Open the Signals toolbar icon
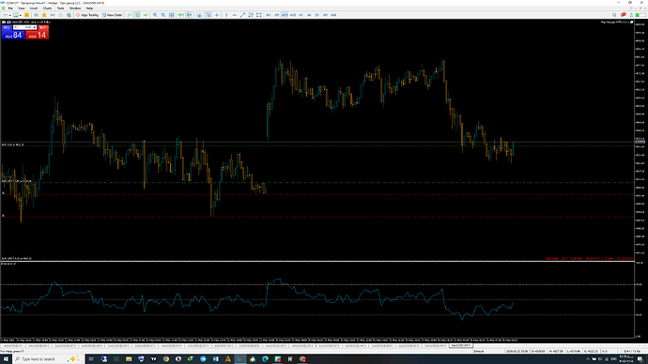 (x=53, y=15)
